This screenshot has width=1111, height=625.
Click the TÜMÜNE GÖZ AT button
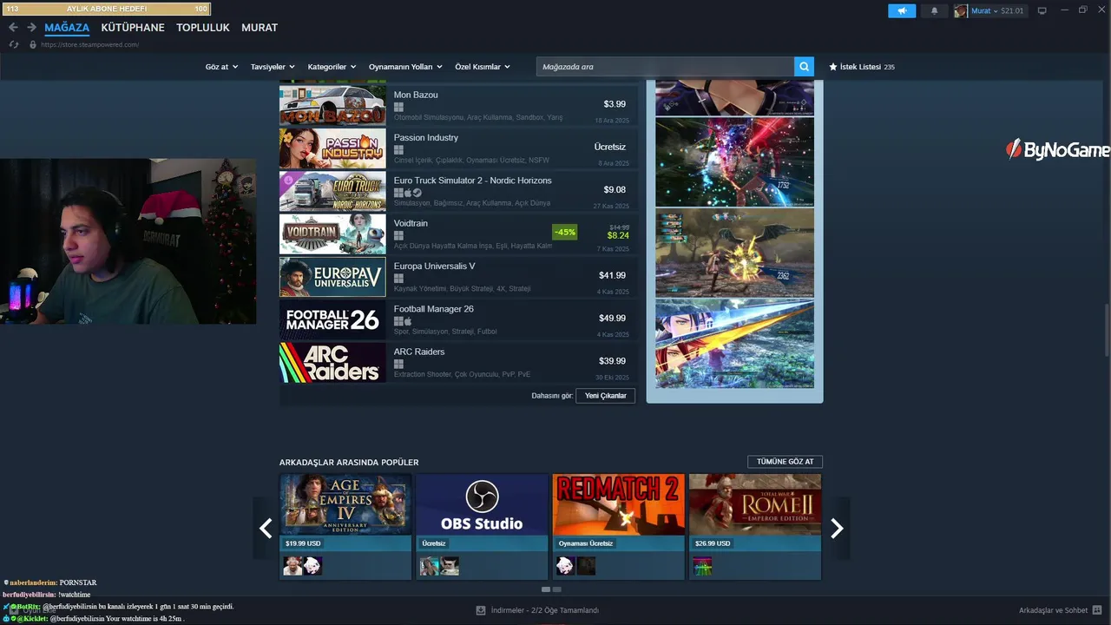(x=785, y=462)
